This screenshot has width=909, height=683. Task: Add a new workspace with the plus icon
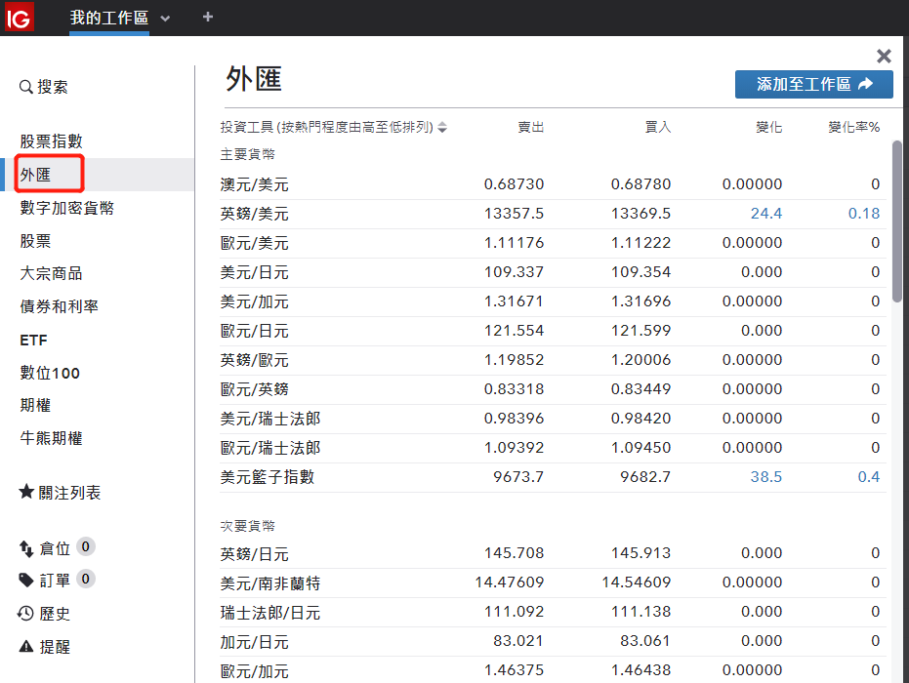click(207, 18)
